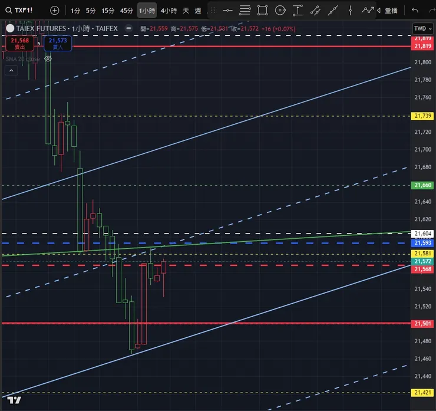Click the +16 (+0.07%) change value

pos(278,29)
